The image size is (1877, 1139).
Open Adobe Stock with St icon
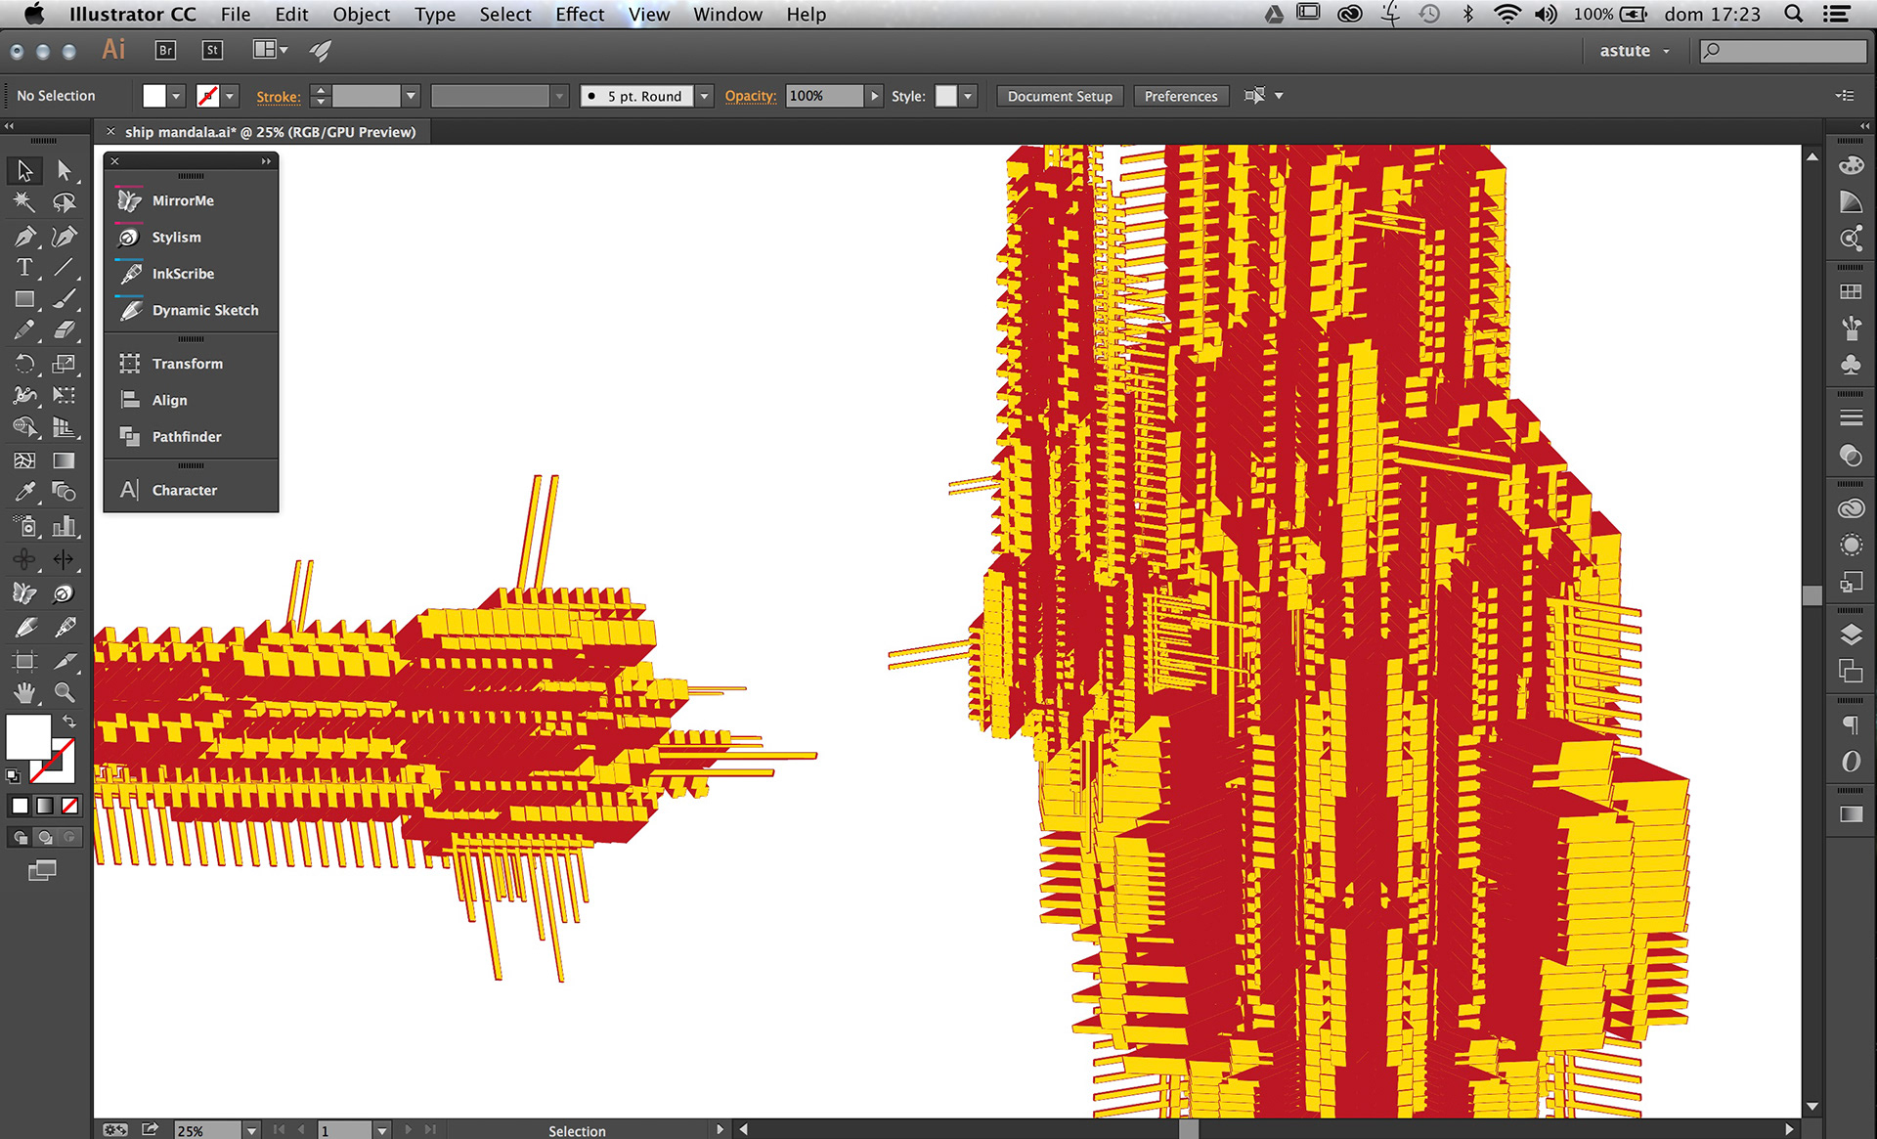point(212,50)
